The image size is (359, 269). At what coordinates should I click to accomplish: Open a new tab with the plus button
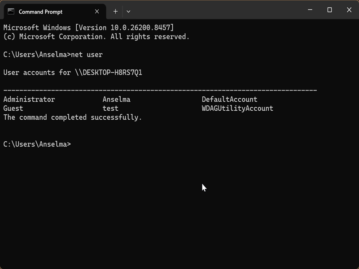pos(115,12)
